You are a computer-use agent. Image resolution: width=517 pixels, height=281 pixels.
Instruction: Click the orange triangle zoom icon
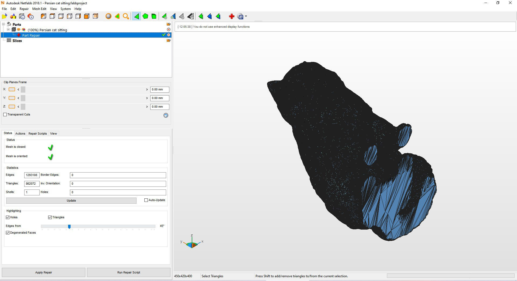click(x=117, y=16)
